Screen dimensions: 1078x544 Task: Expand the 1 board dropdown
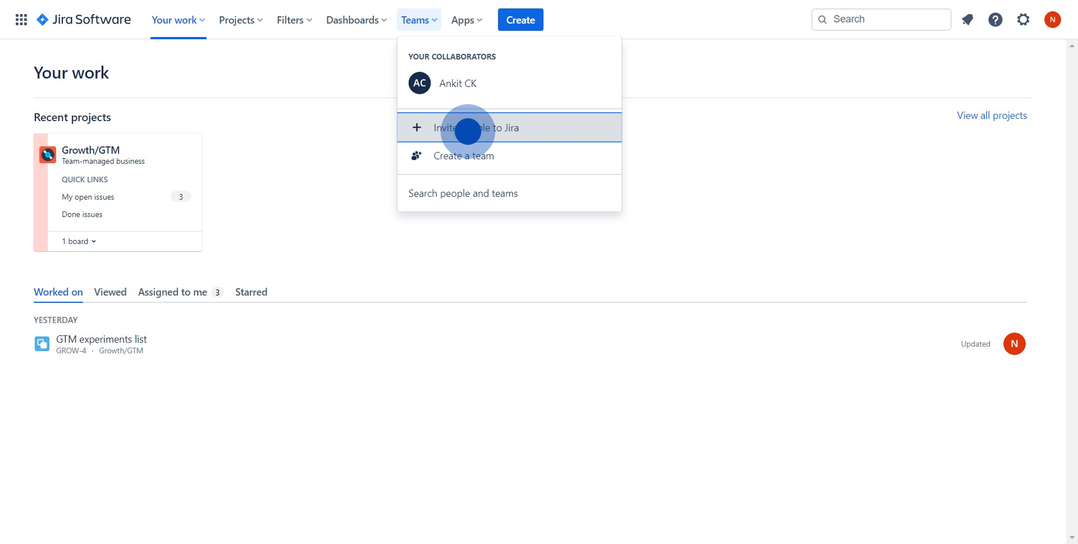[79, 241]
